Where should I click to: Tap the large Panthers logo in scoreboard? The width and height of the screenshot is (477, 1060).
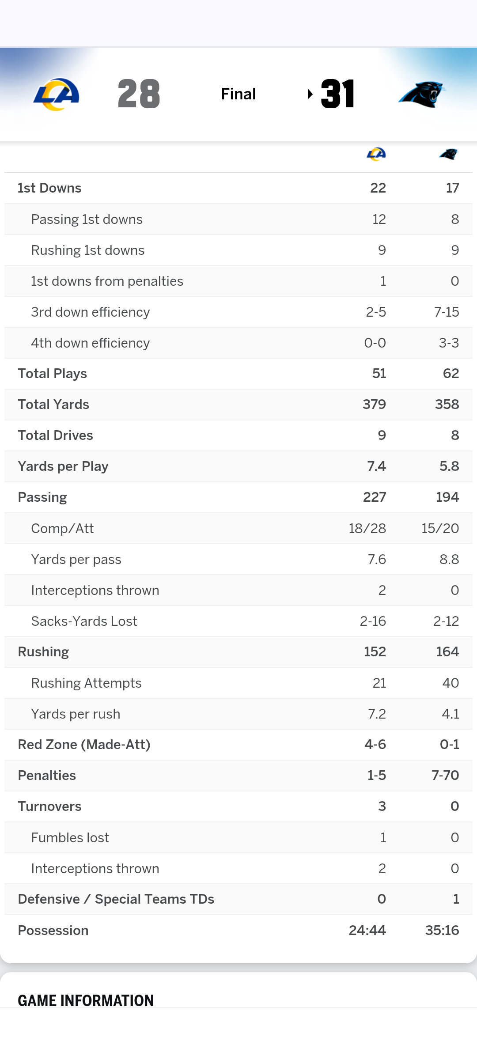click(421, 94)
